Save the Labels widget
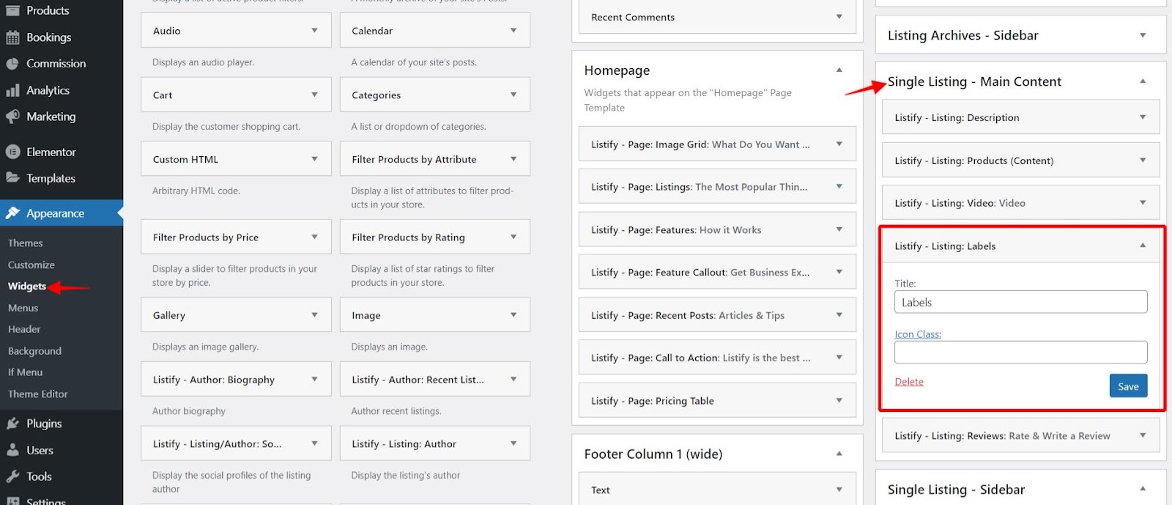This screenshot has width=1172, height=505. point(1128,386)
